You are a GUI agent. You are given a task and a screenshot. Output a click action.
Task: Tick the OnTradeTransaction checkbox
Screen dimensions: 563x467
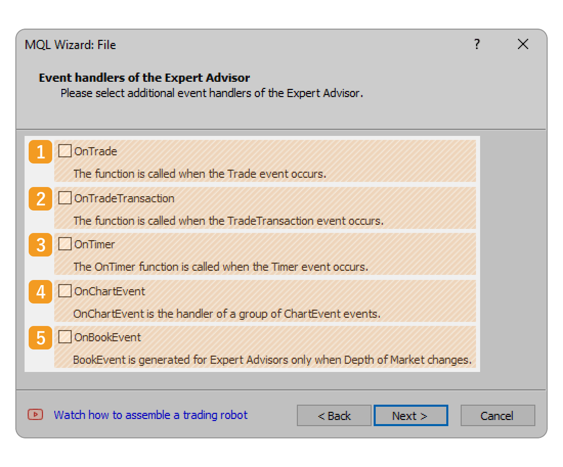click(65, 198)
